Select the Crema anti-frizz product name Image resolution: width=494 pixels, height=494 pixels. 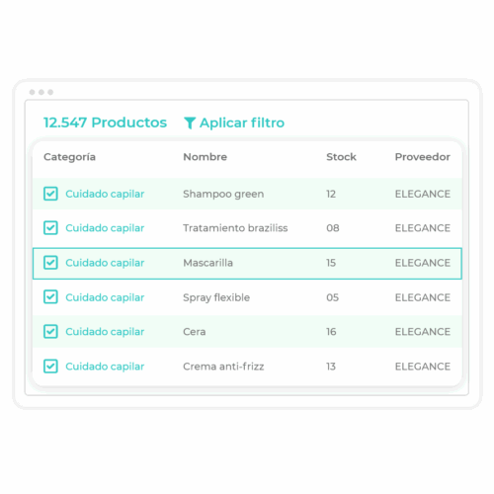[x=223, y=367]
